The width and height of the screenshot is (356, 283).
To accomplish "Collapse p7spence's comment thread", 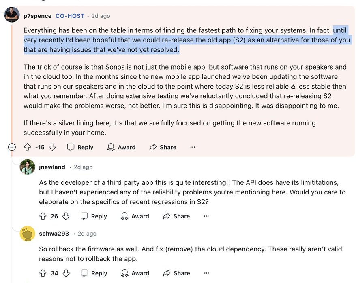I will pos(12,147).
